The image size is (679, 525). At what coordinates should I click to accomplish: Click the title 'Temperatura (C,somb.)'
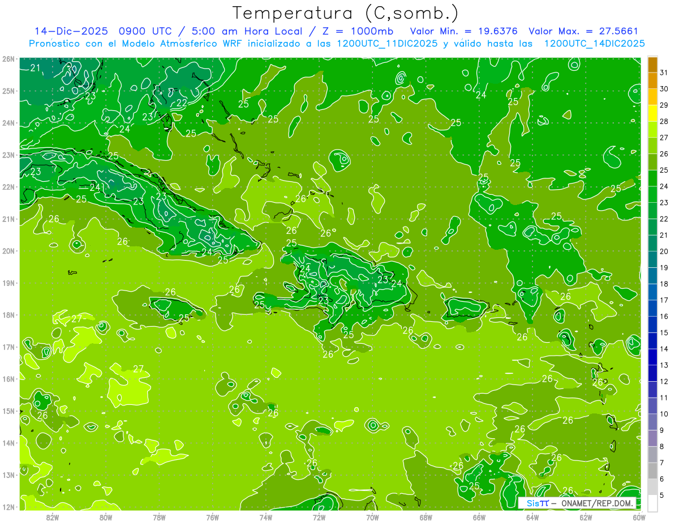[345, 13]
